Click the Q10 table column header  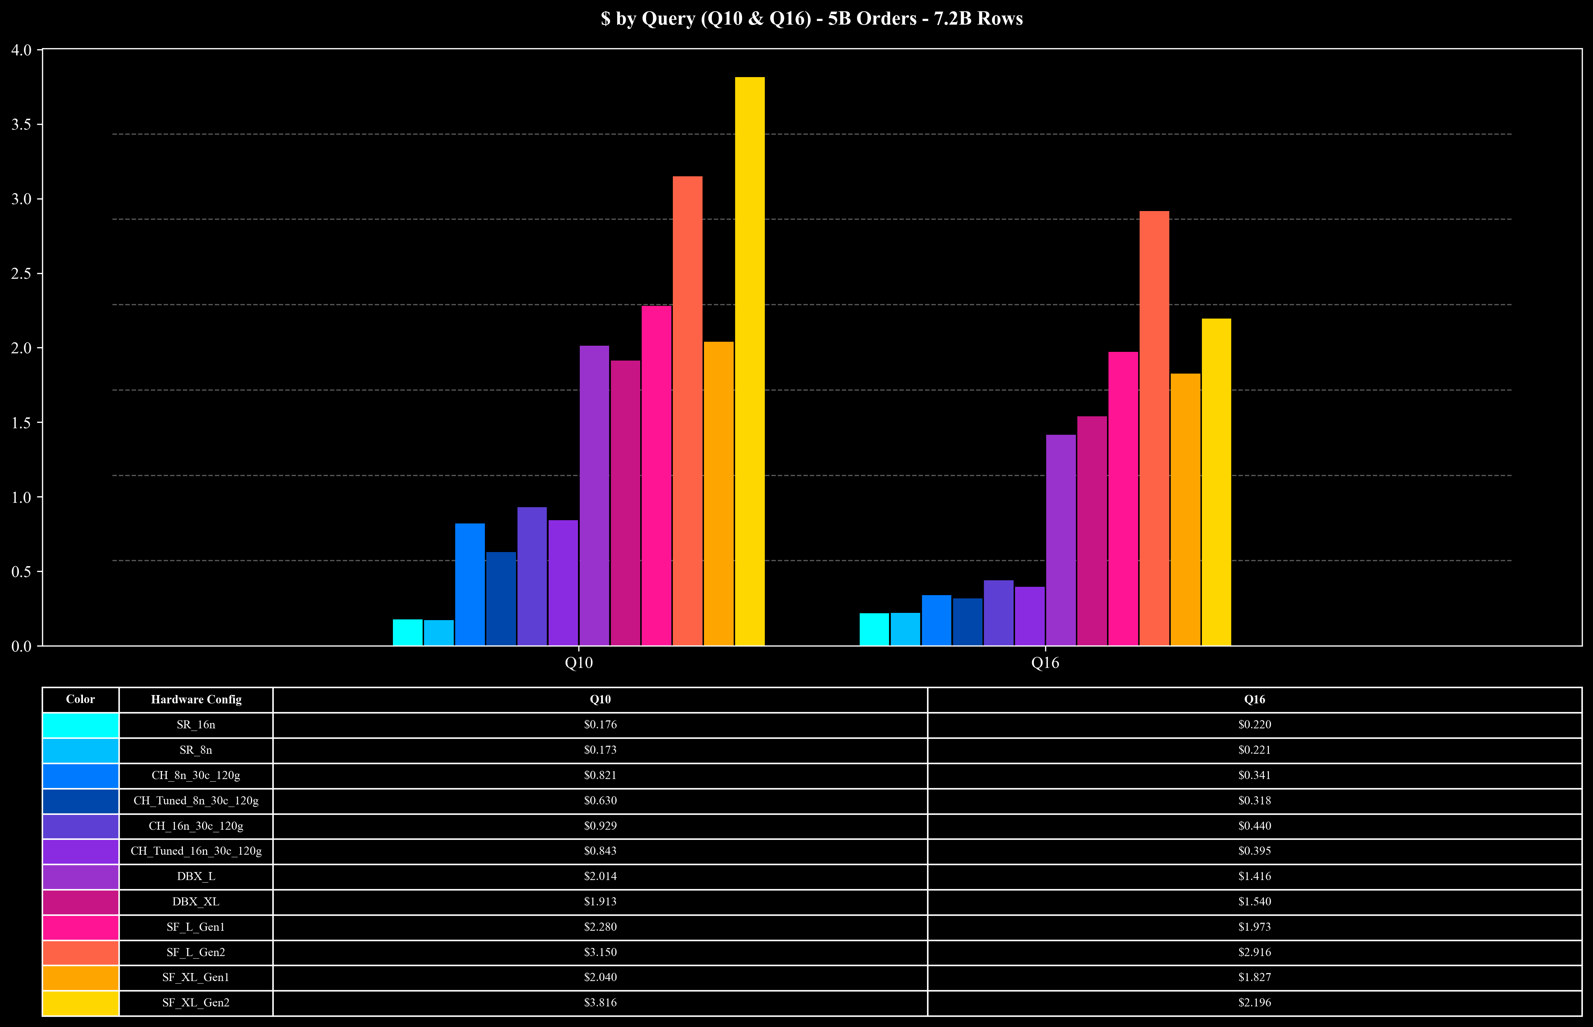600,699
